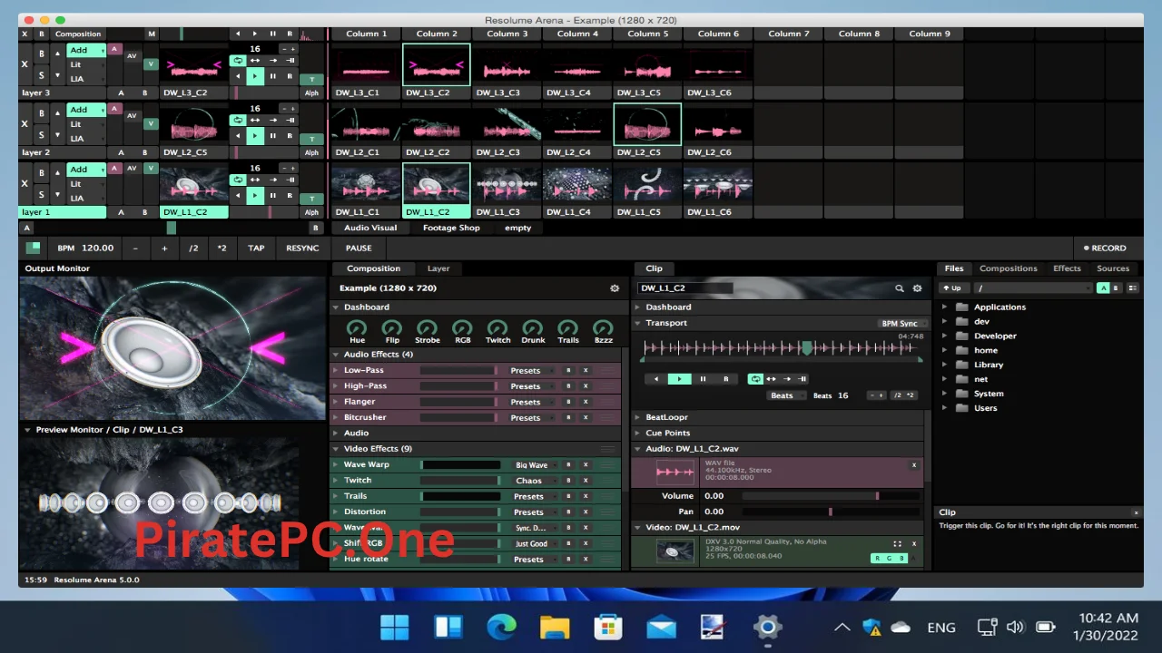1162x653 pixels.
Task: Click composition row random playback R
Action: point(290,34)
